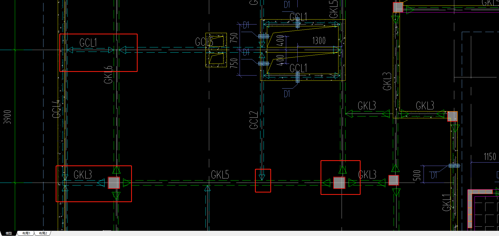
Task: Select the D1 label below the yellow opening
Action: tap(287, 94)
